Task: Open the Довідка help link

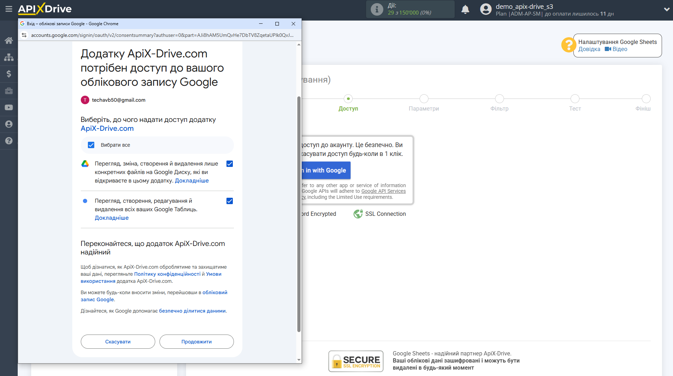Action: tap(589, 49)
